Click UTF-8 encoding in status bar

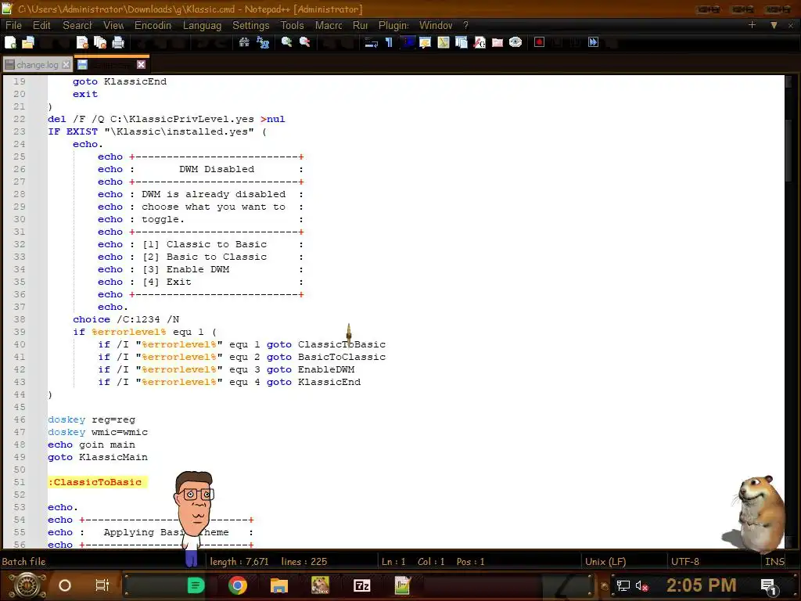tap(685, 562)
